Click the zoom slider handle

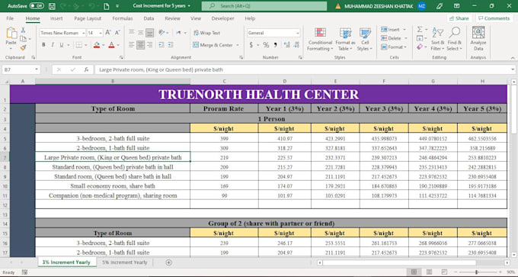476,272
